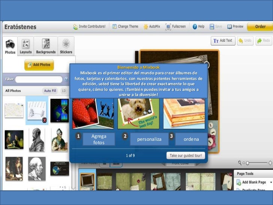Select the painting of man writing thumbnail
The height and width of the screenshot is (205, 273).
[x=14, y=169]
